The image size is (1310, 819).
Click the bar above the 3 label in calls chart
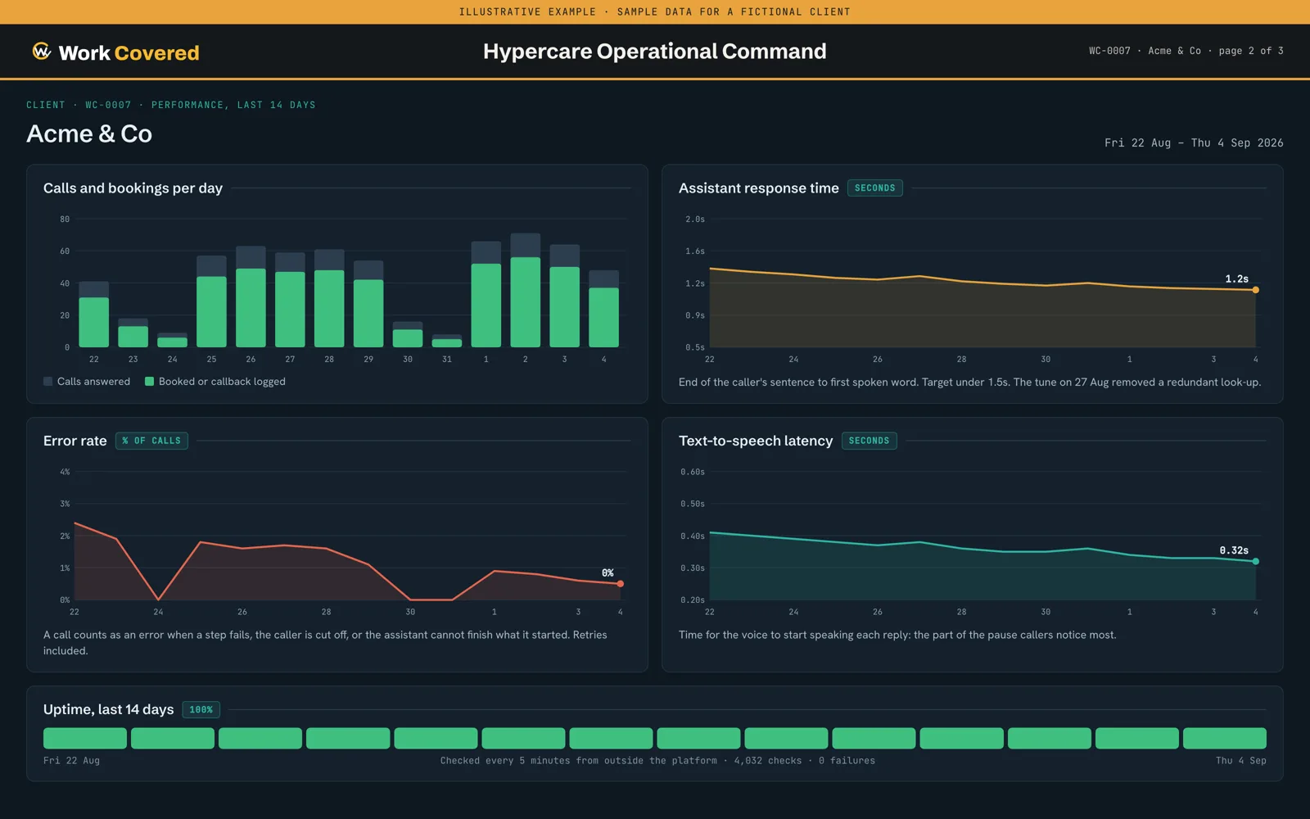[x=564, y=296]
